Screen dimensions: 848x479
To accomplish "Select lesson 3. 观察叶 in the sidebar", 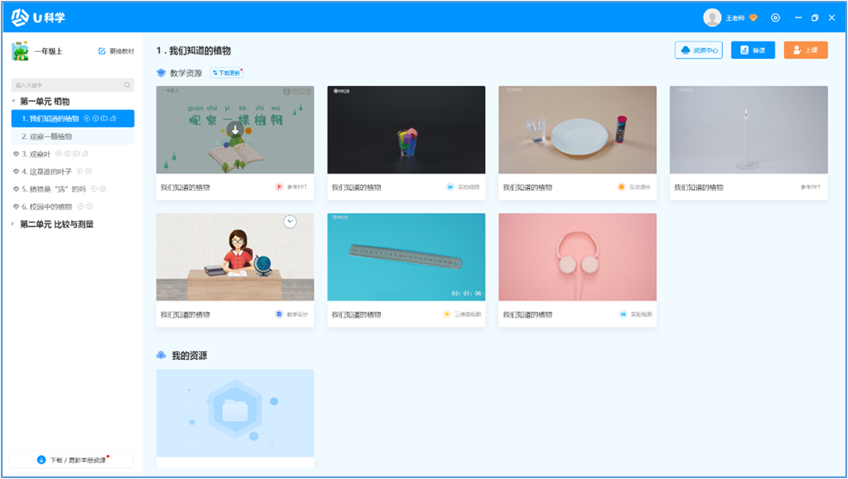I will click(36, 154).
